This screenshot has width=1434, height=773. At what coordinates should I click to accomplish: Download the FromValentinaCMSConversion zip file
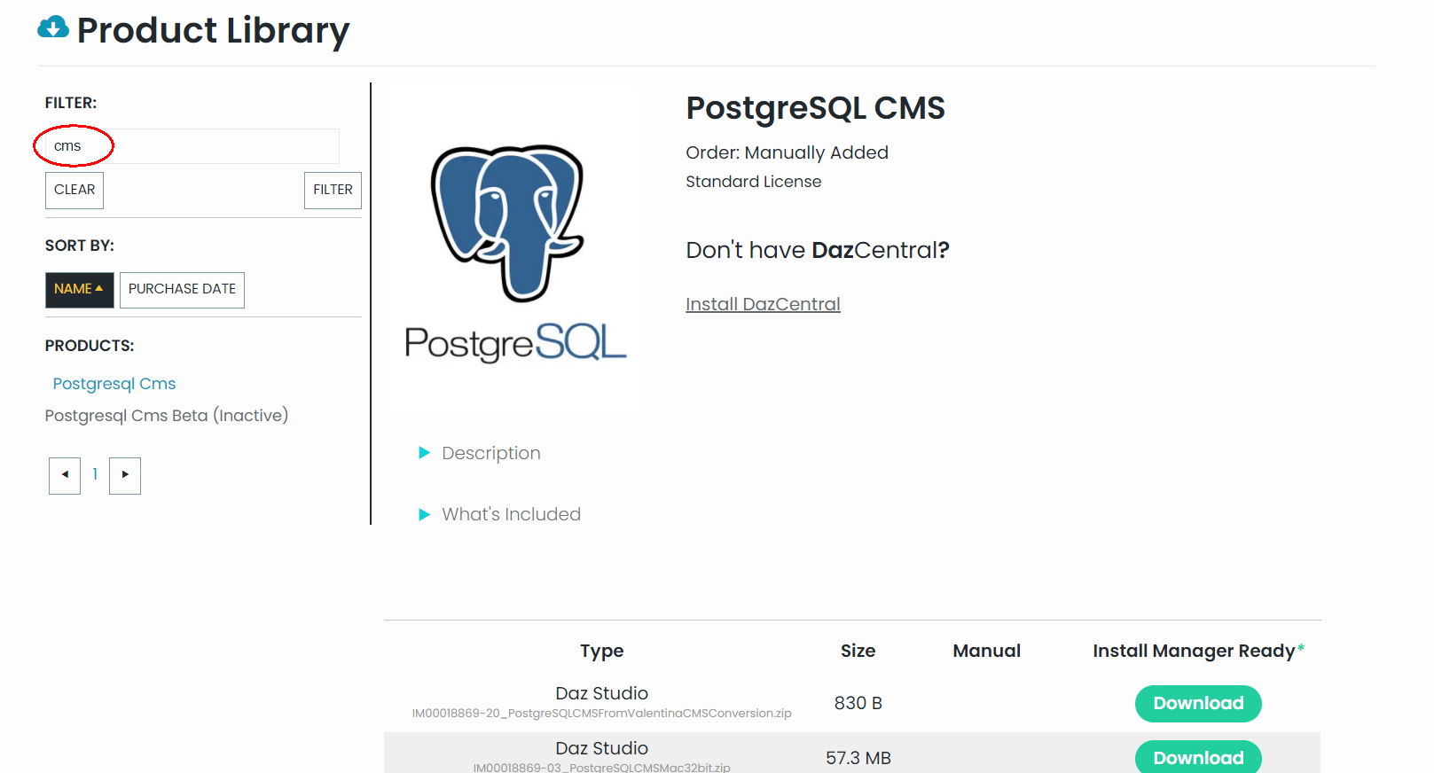coord(1198,704)
